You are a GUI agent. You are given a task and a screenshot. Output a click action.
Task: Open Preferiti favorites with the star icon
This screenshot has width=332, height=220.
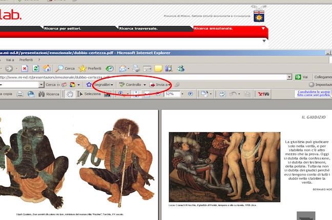coord(90,69)
